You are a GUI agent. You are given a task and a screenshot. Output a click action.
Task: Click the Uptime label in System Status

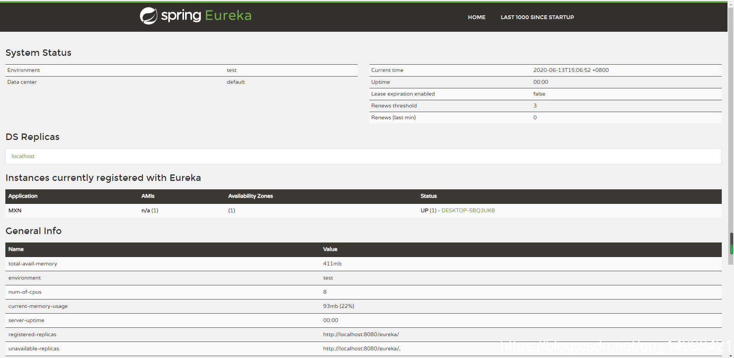[x=380, y=82]
